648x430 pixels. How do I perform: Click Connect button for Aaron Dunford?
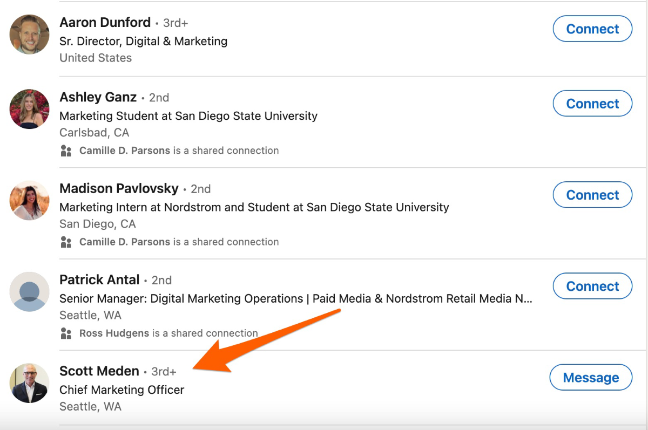592,29
